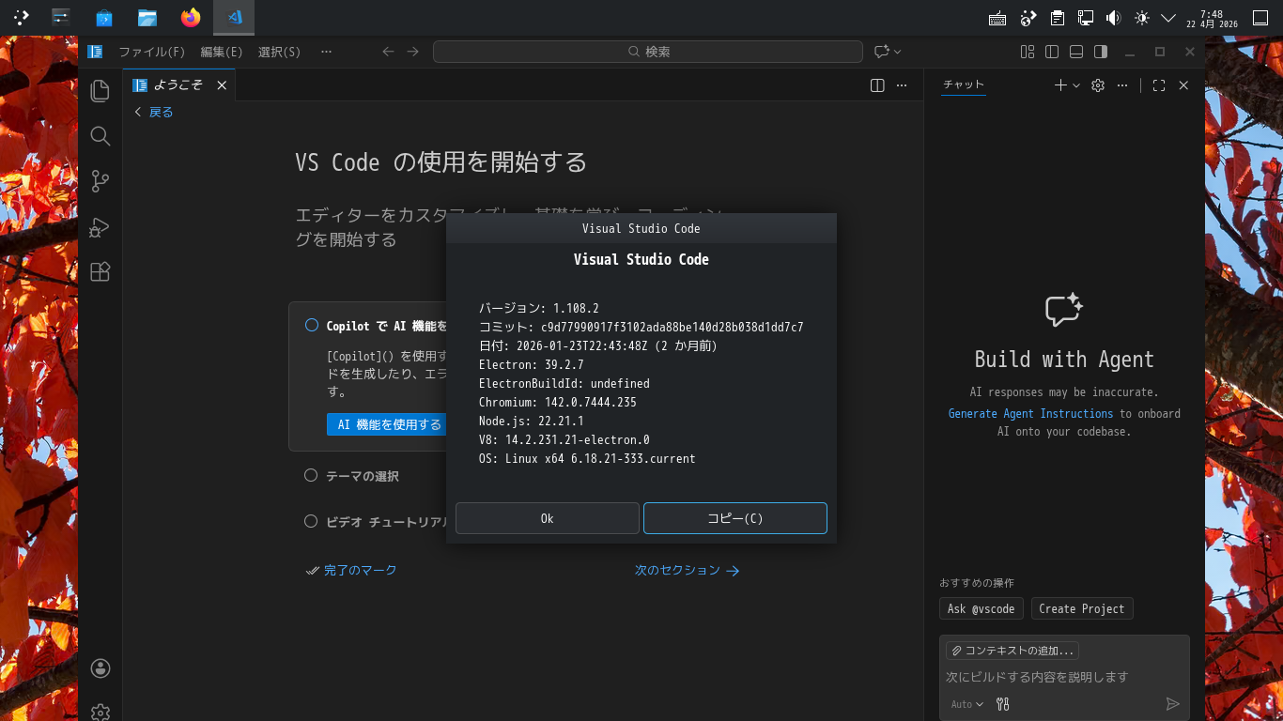Select the ようこそ editor tab
The width and height of the screenshot is (1283, 721).
click(x=179, y=85)
